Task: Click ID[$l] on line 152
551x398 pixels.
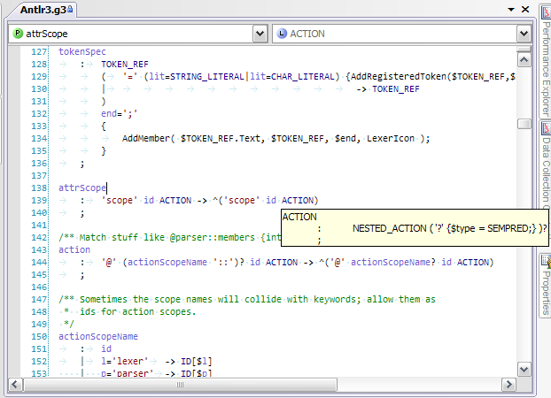Action: point(197,361)
